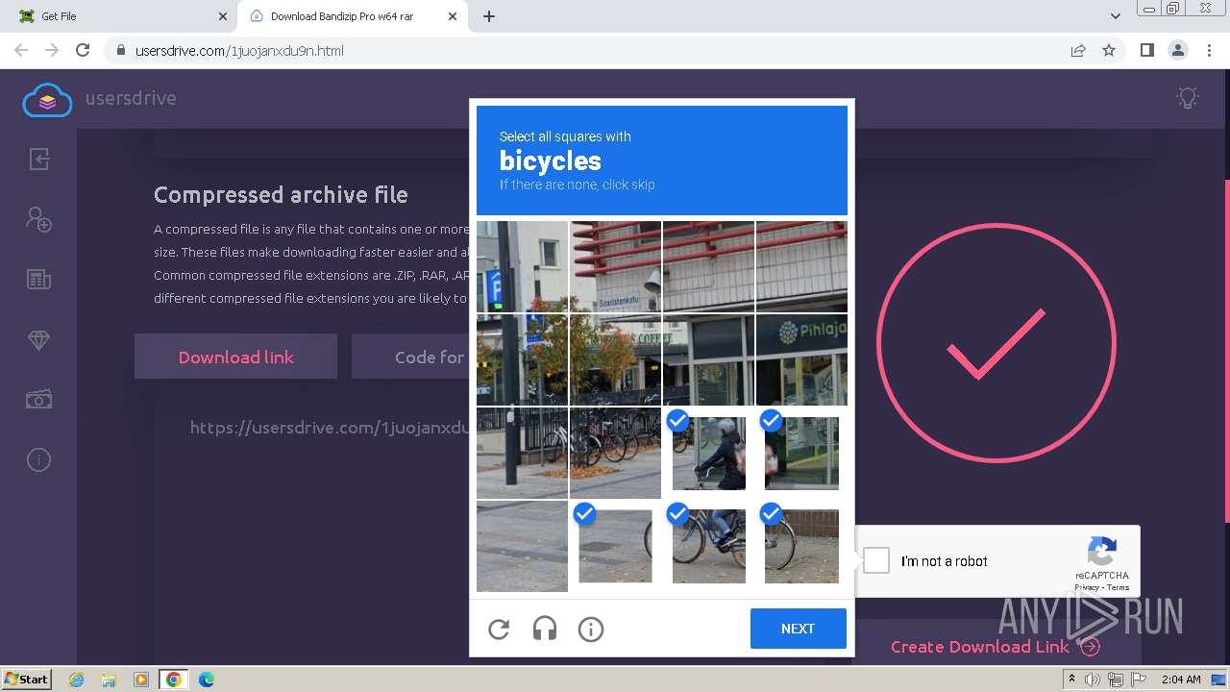Reload the browser page
Image resolution: width=1230 pixels, height=692 pixels.
coord(83,50)
